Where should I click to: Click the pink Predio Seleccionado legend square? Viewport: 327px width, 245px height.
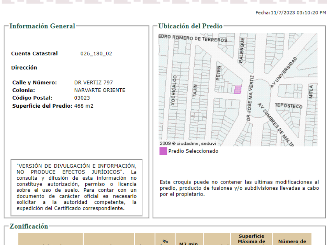(163, 151)
